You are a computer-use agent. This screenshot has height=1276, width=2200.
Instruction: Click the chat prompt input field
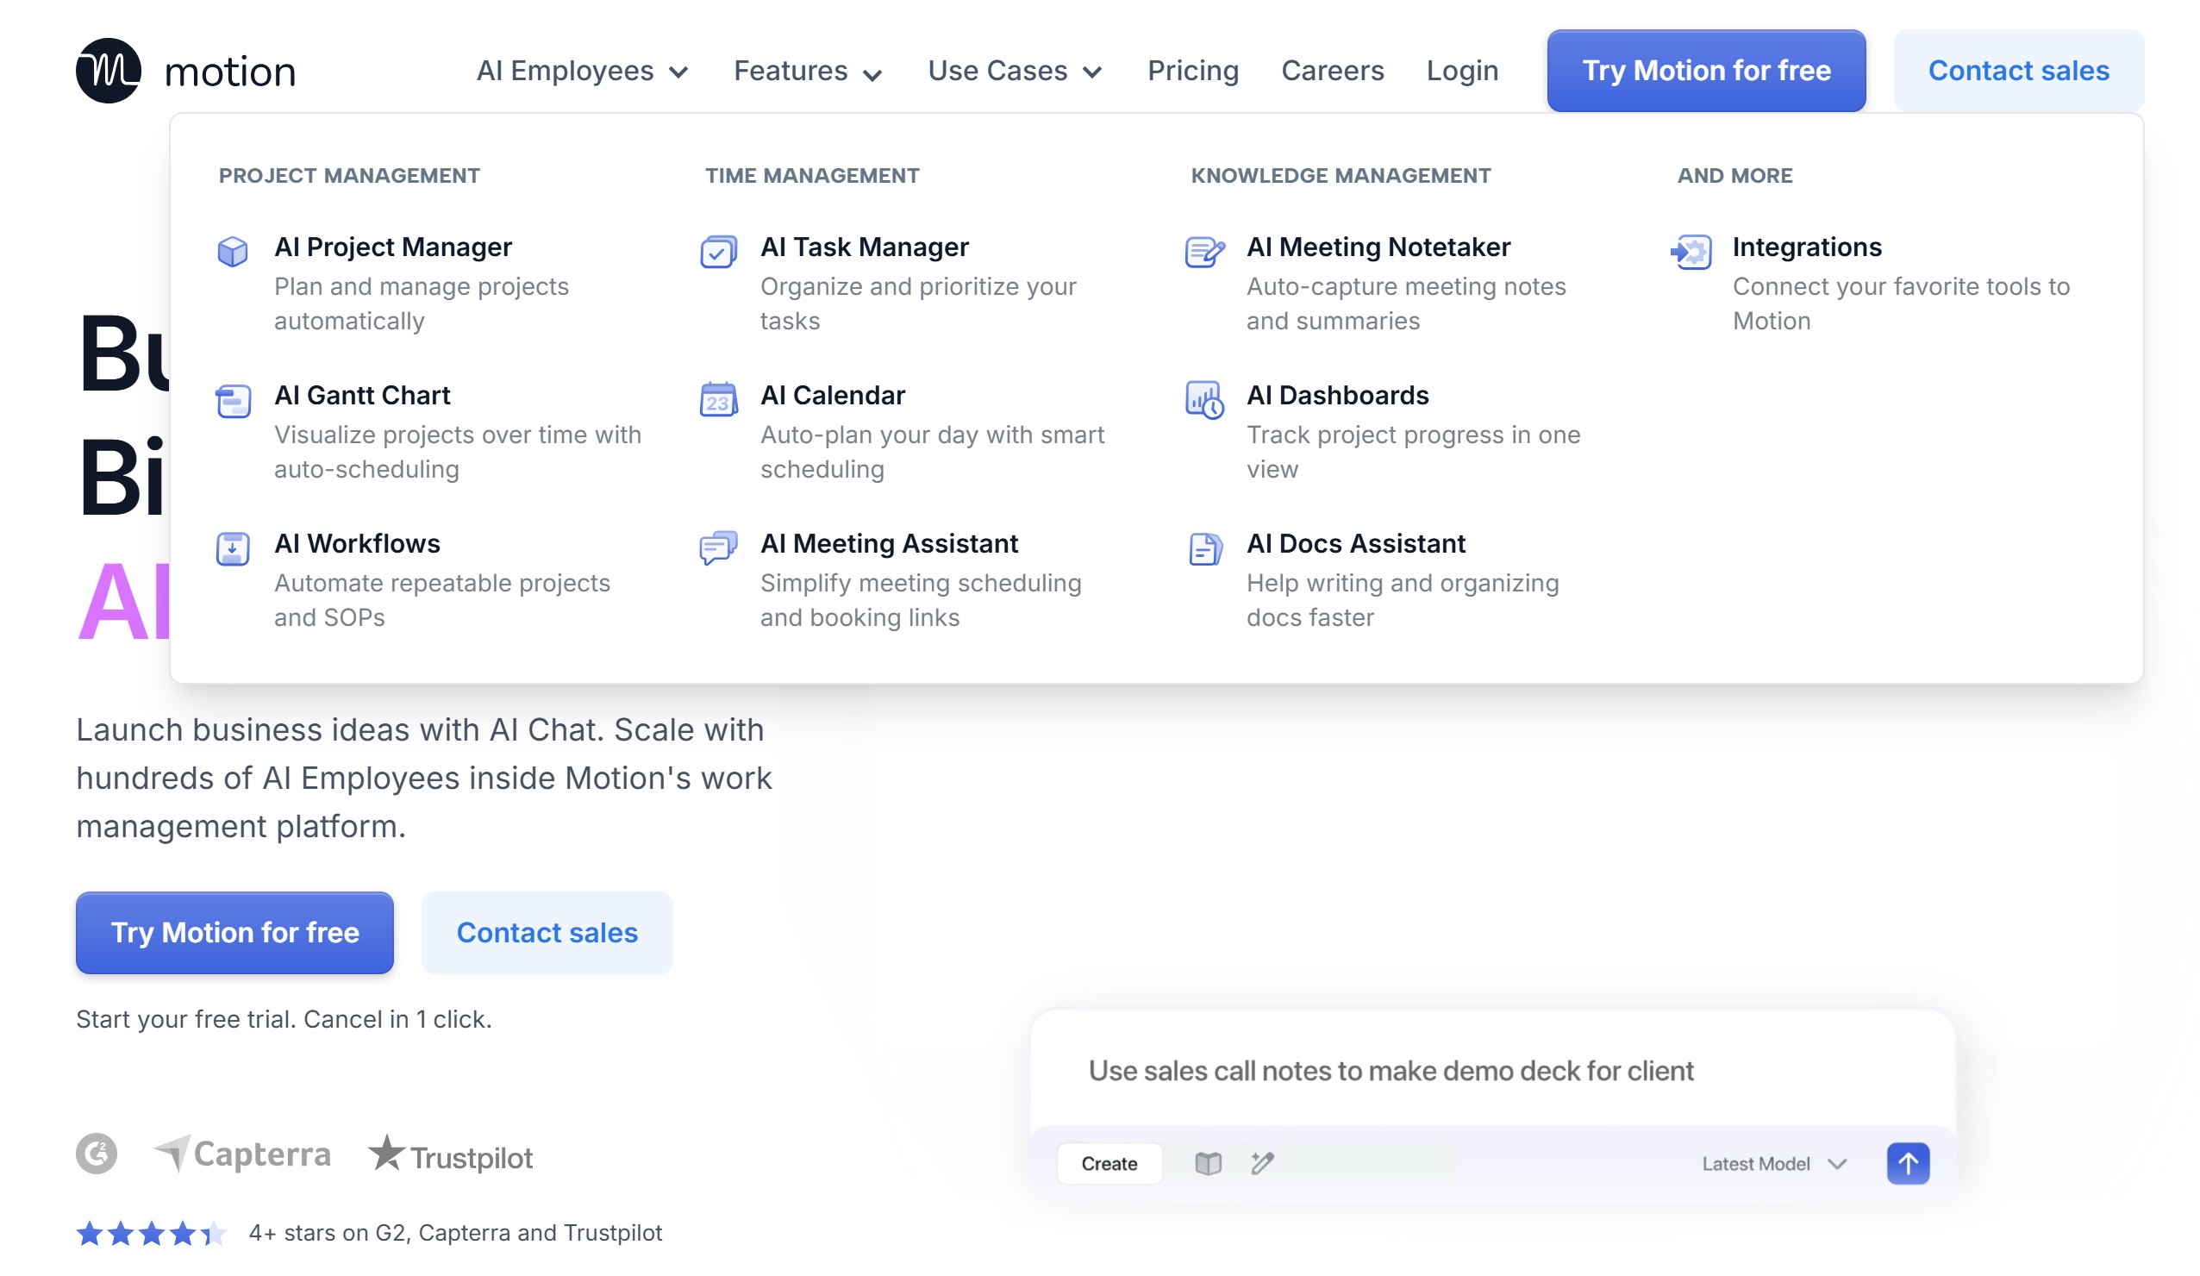(1492, 1071)
